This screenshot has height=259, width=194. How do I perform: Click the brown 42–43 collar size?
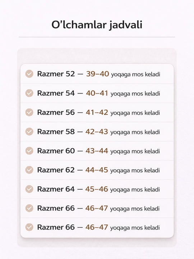97,132
